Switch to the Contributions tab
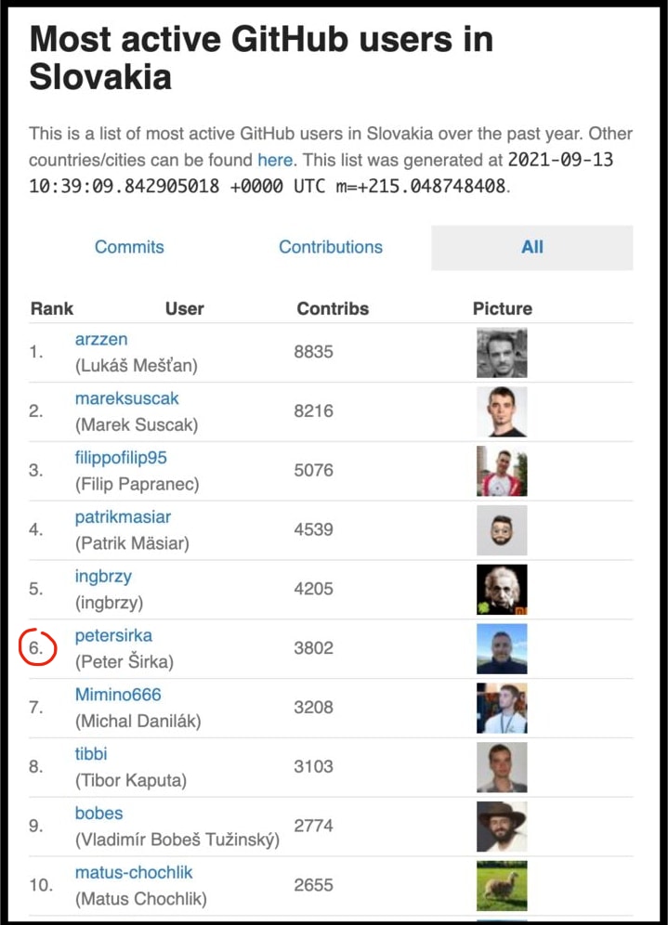Viewport: 668px width, 925px height. [331, 247]
